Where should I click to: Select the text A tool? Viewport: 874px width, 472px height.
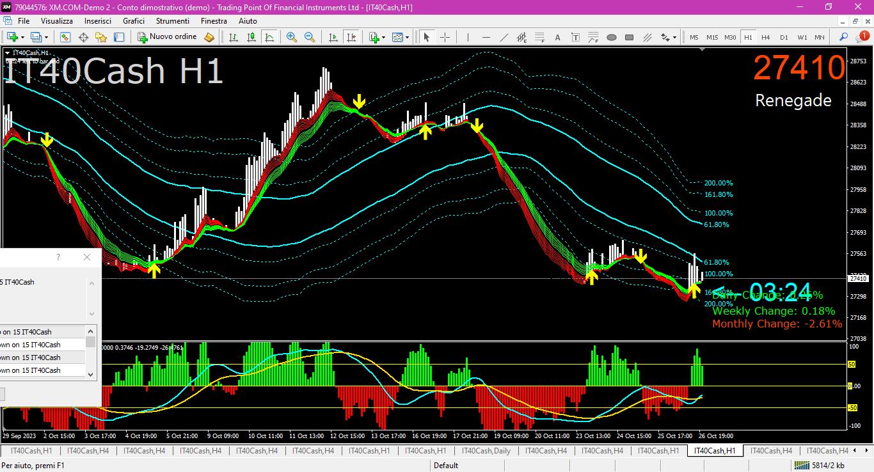(x=557, y=37)
